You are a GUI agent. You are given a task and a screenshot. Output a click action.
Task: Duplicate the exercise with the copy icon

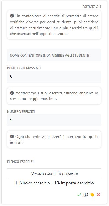point(86,195)
